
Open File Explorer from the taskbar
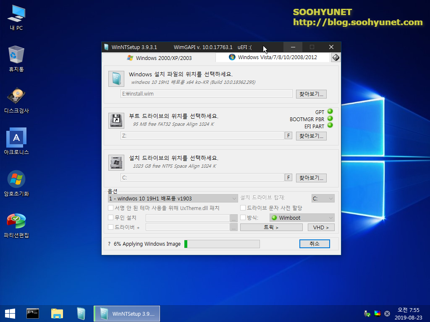[57, 314]
